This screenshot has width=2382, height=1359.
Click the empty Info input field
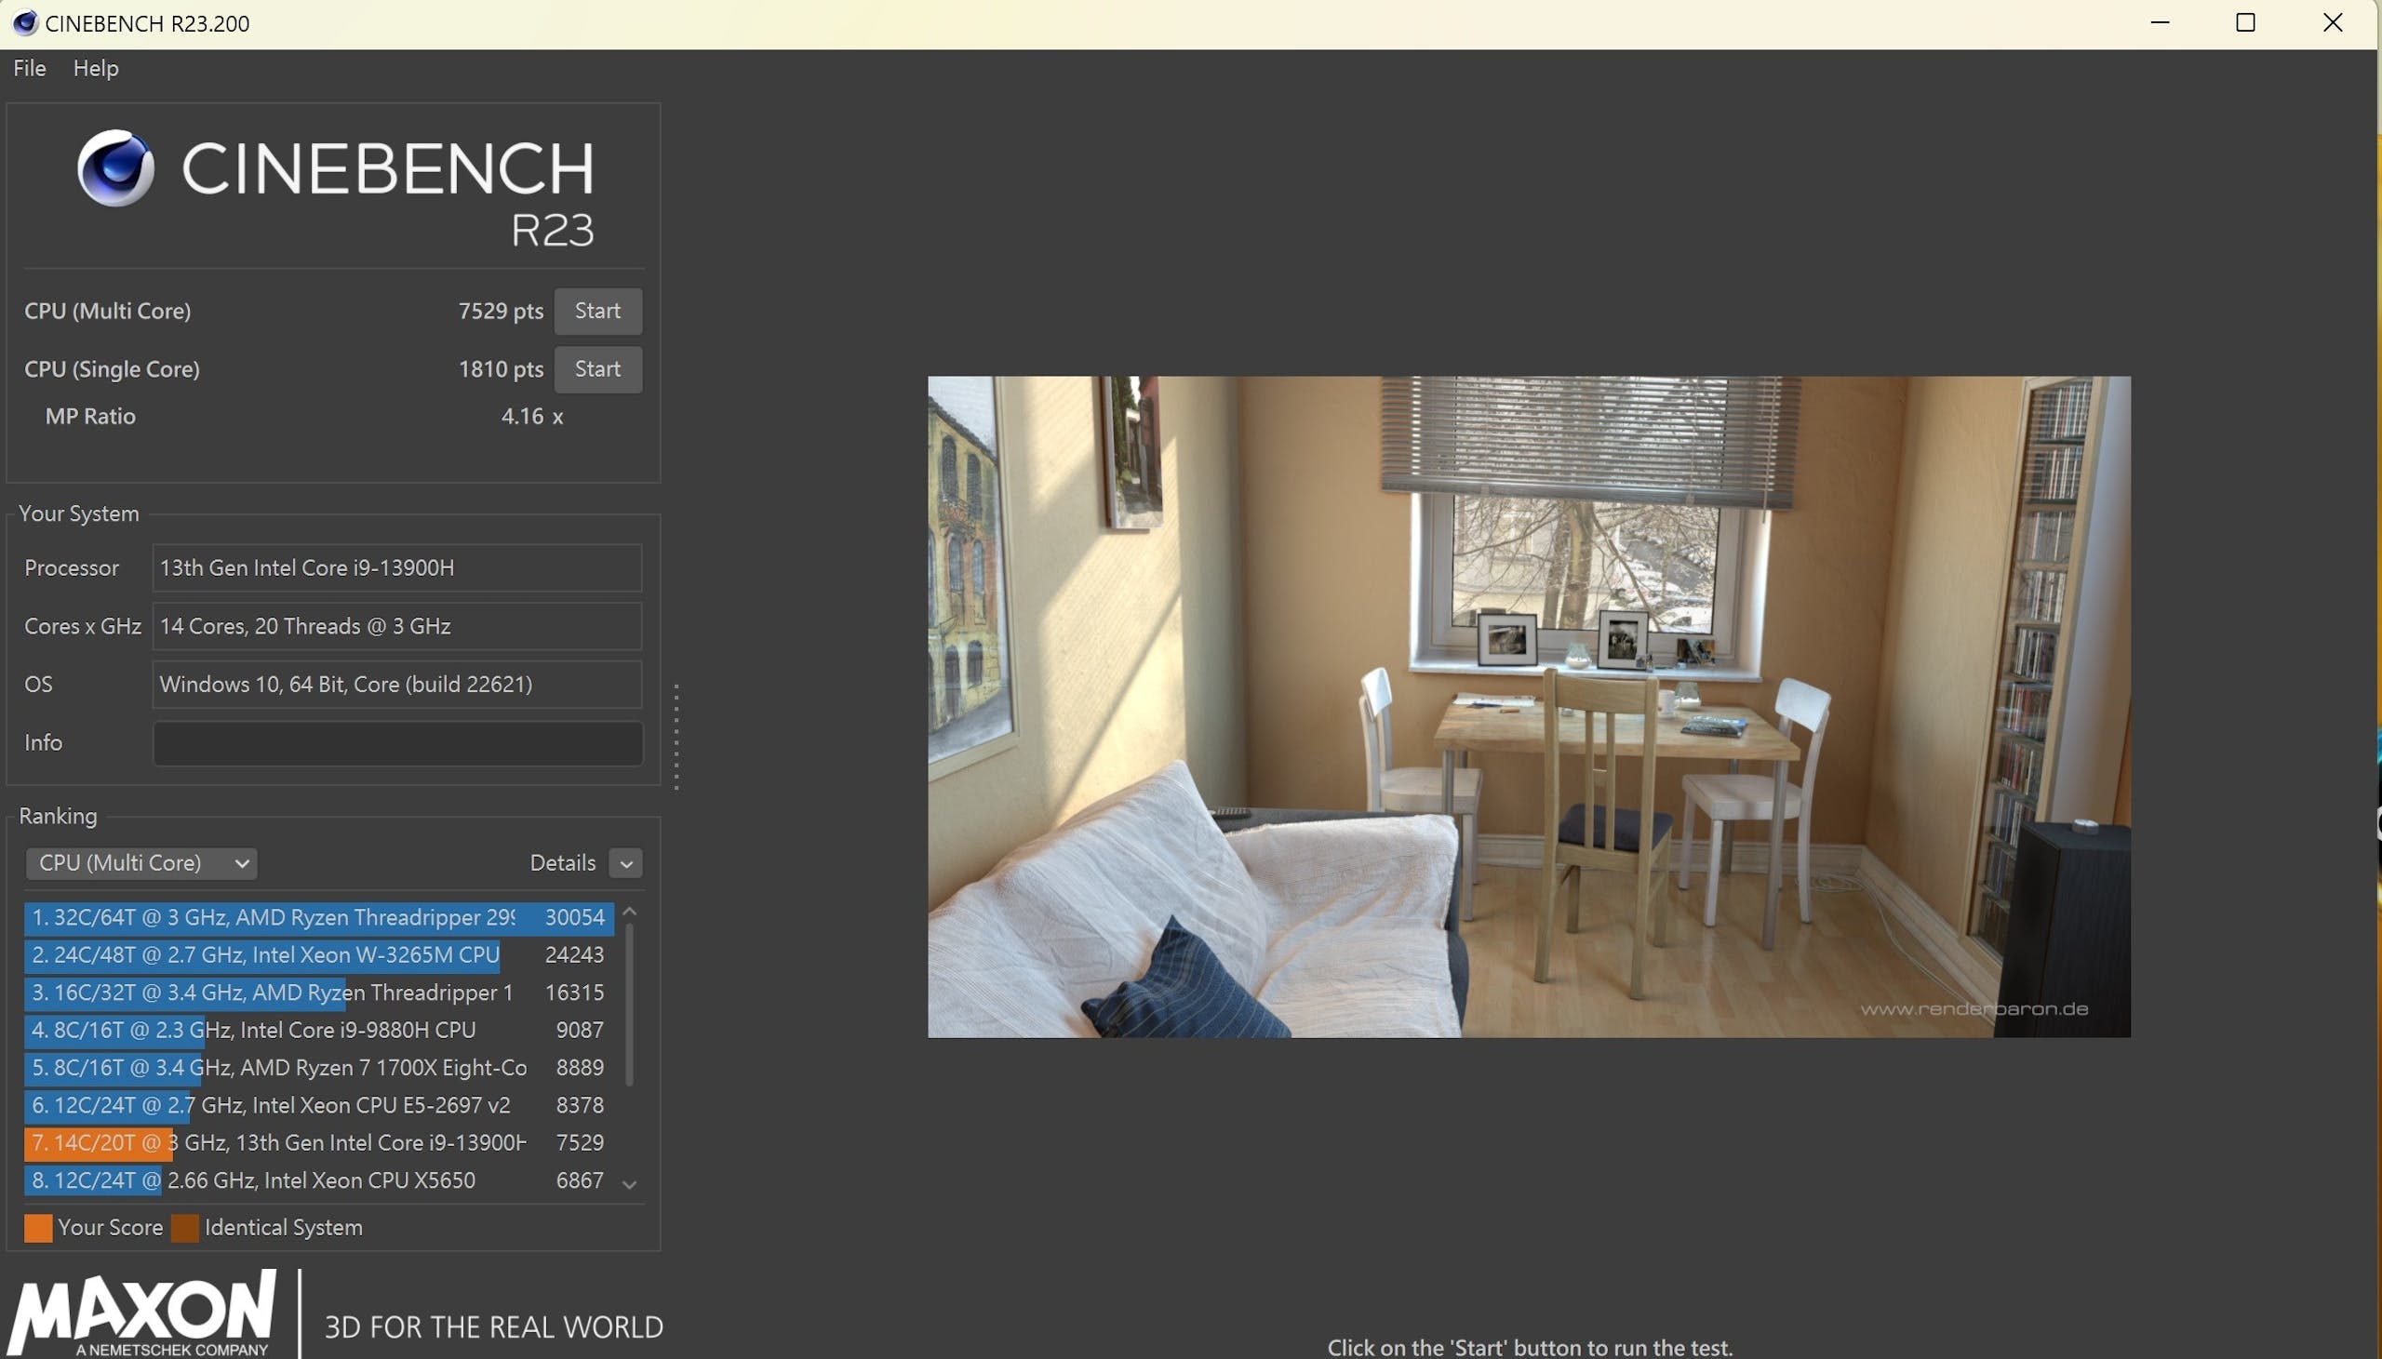[x=396, y=743]
